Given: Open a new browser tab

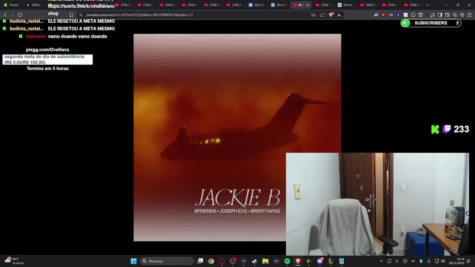Looking at the screenshot, I should point(427,5).
